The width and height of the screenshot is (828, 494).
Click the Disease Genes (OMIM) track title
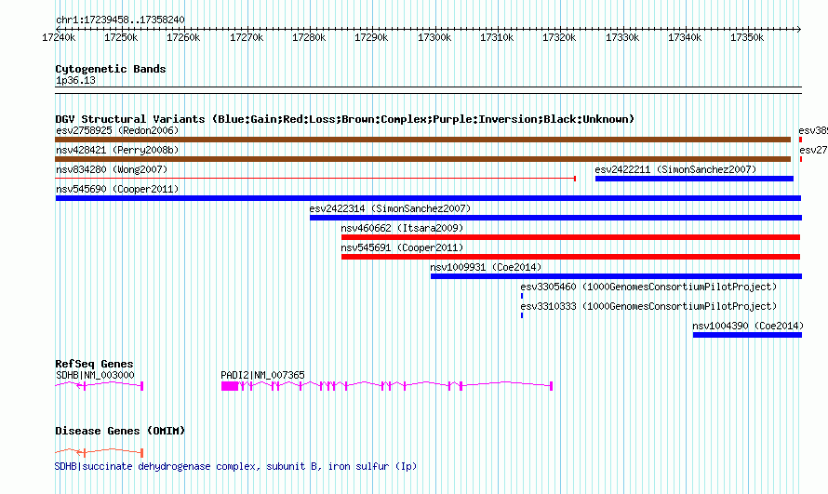coord(120,431)
